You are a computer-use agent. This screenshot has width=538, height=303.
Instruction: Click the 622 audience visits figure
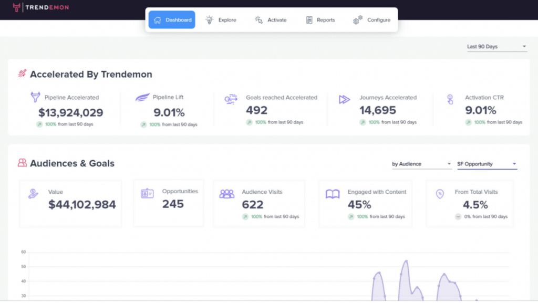pyautogui.click(x=253, y=205)
